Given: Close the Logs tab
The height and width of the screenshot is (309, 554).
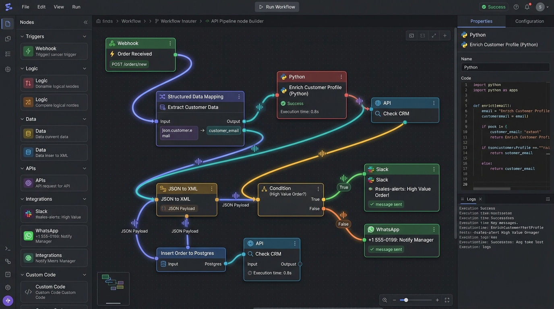Looking at the screenshot, I should 480,199.
